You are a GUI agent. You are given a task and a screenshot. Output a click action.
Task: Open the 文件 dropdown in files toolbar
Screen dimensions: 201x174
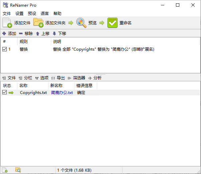(x=9, y=78)
